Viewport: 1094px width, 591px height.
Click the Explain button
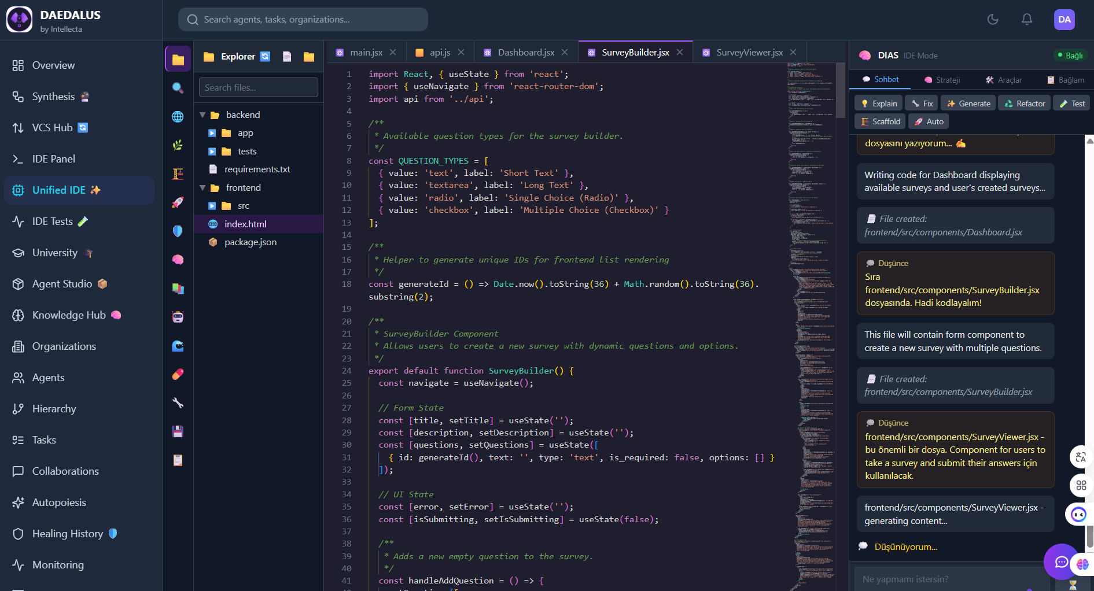879,104
